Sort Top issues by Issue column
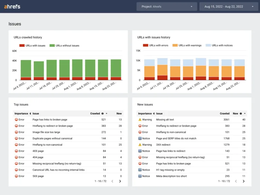This screenshot has height=195, width=260. pos(36,114)
